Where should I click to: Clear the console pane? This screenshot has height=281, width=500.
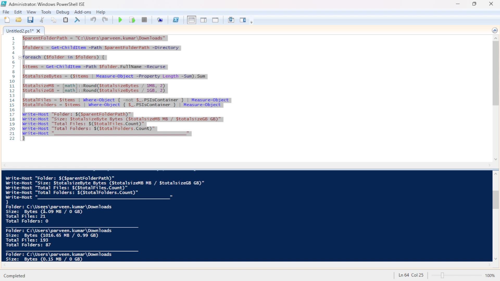[77, 20]
